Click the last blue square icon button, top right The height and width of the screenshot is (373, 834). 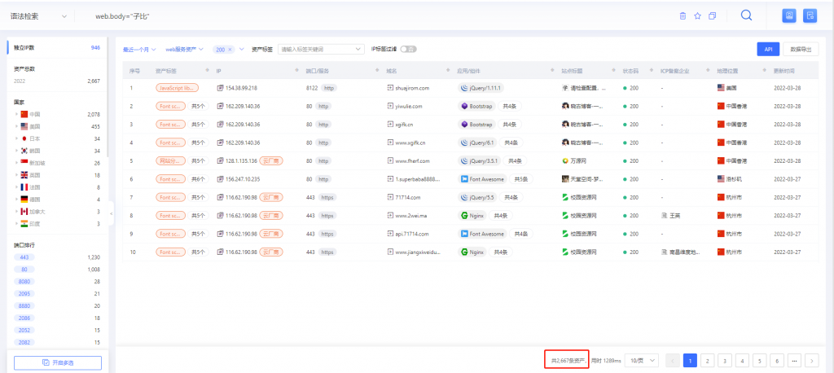click(x=810, y=15)
